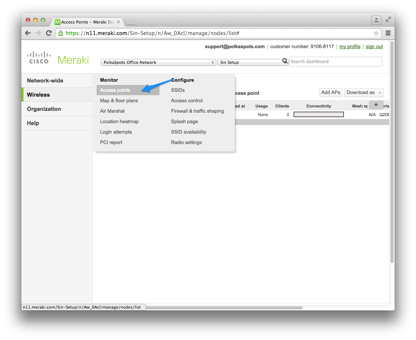Expand the Download as dropdown
The image size is (416, 340).
pos(364,93)
